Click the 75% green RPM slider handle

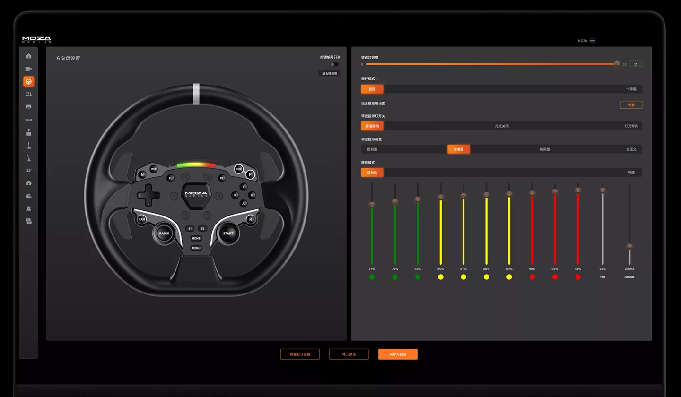pos(372,205)
